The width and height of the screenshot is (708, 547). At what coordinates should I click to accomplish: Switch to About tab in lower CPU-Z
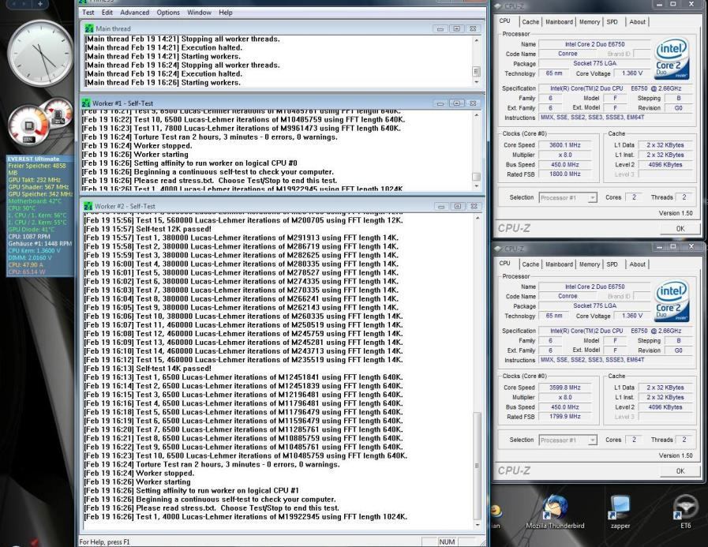[637, 264]
